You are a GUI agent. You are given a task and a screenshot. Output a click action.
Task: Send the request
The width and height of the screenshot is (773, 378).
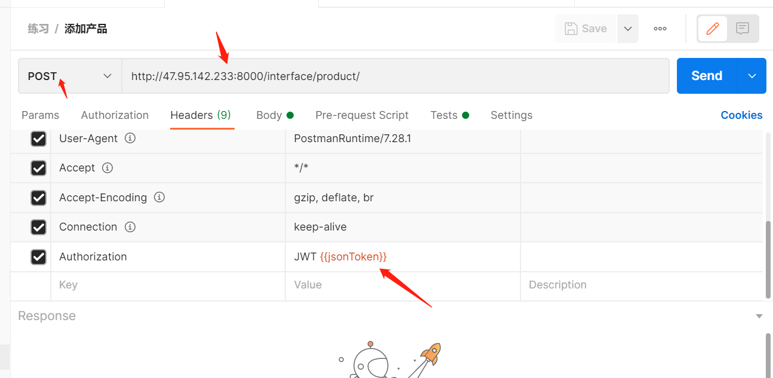pyautogui.click(x=707, y=76)
